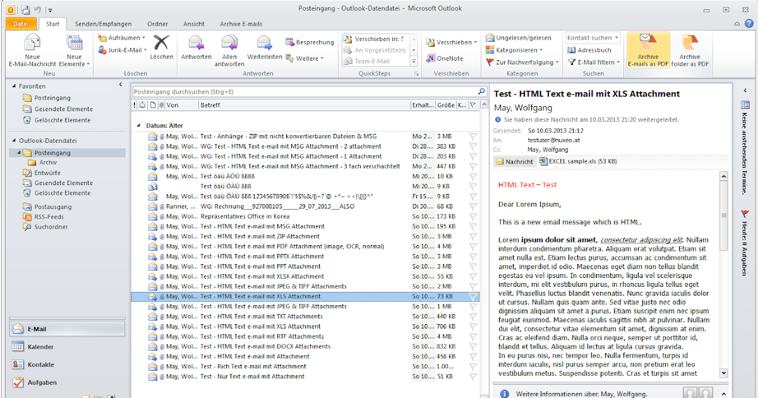Sort the message list by Betreff column
The width and height of the screenshot is (758, 398).
click(x=304, y=105)
